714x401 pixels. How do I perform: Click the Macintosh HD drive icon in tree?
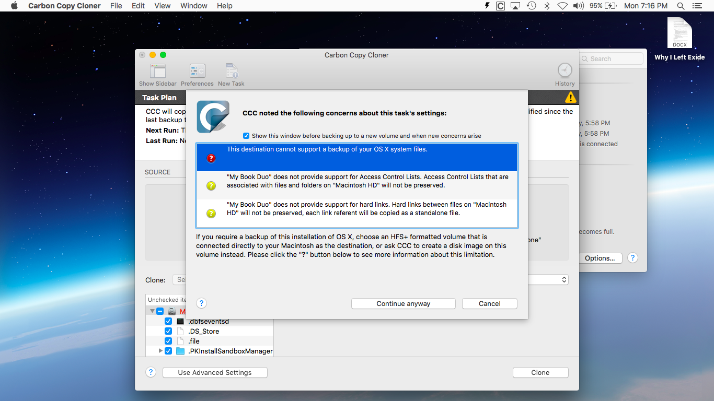(x=171, y=311)
